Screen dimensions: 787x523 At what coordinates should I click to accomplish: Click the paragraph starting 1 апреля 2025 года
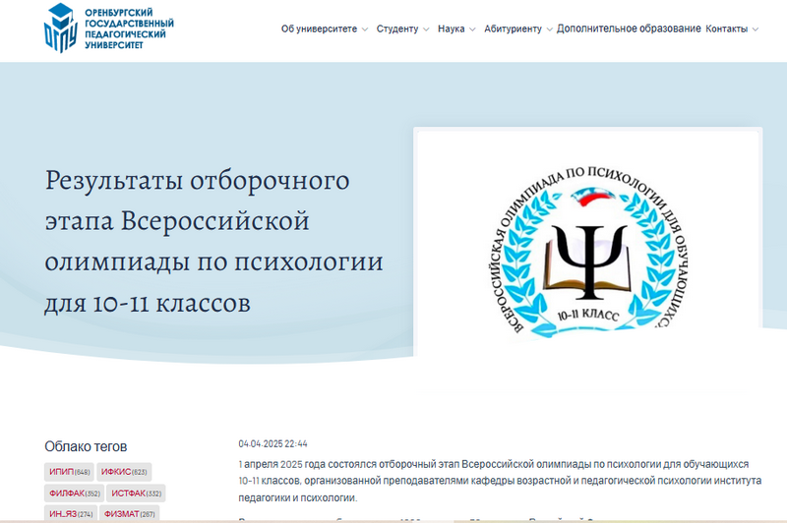500,481
